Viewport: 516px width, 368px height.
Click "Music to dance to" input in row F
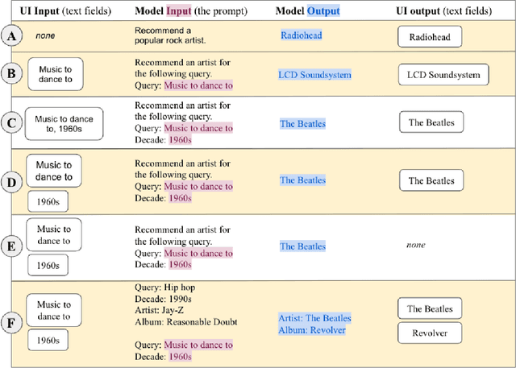56,310
